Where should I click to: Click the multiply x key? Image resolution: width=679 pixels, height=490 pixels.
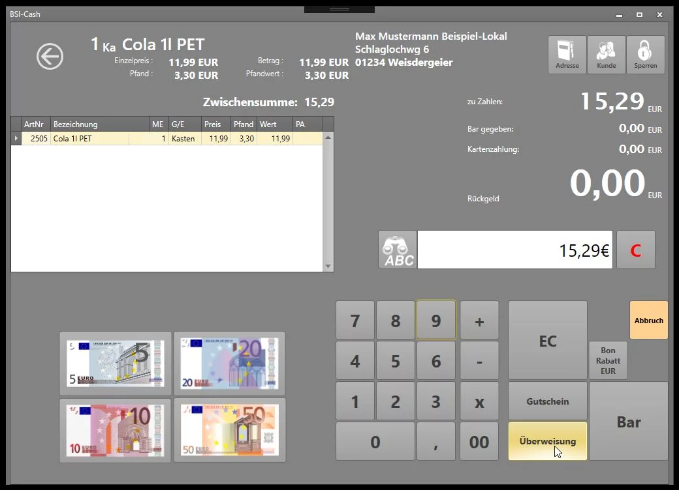point(479,401)
